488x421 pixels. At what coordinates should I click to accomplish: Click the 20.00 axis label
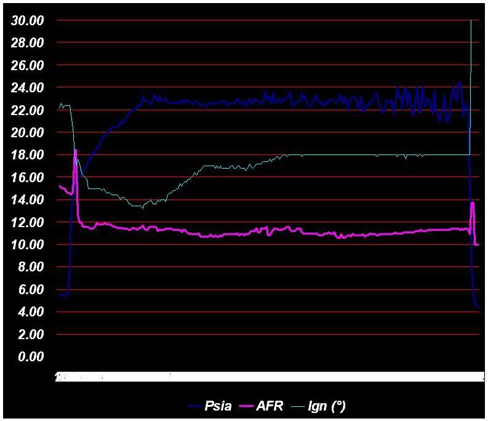click(28, 133)
